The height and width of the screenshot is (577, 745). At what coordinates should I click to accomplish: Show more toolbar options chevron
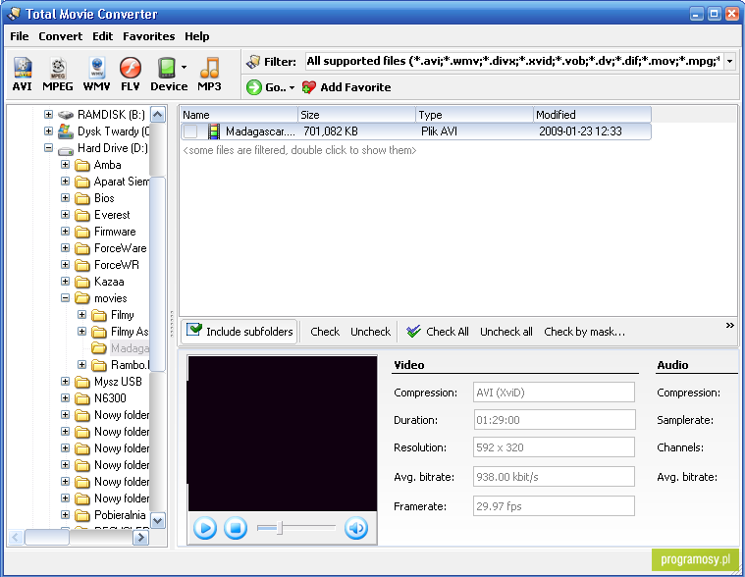click(x=730, y=326)
